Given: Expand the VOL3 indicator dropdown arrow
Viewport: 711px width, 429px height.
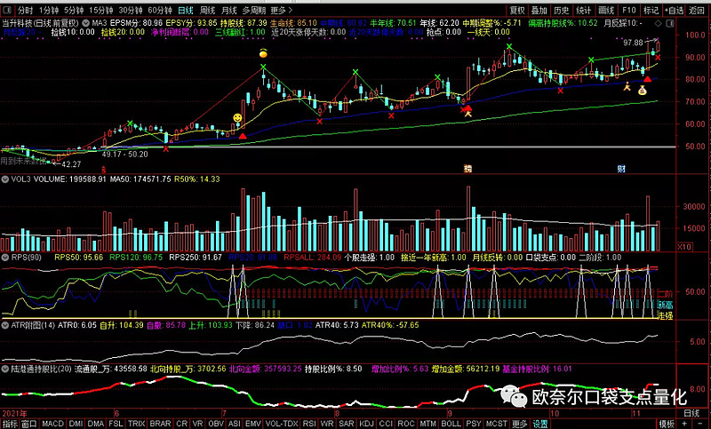Looking at the screenshot, I should (5, 179).
